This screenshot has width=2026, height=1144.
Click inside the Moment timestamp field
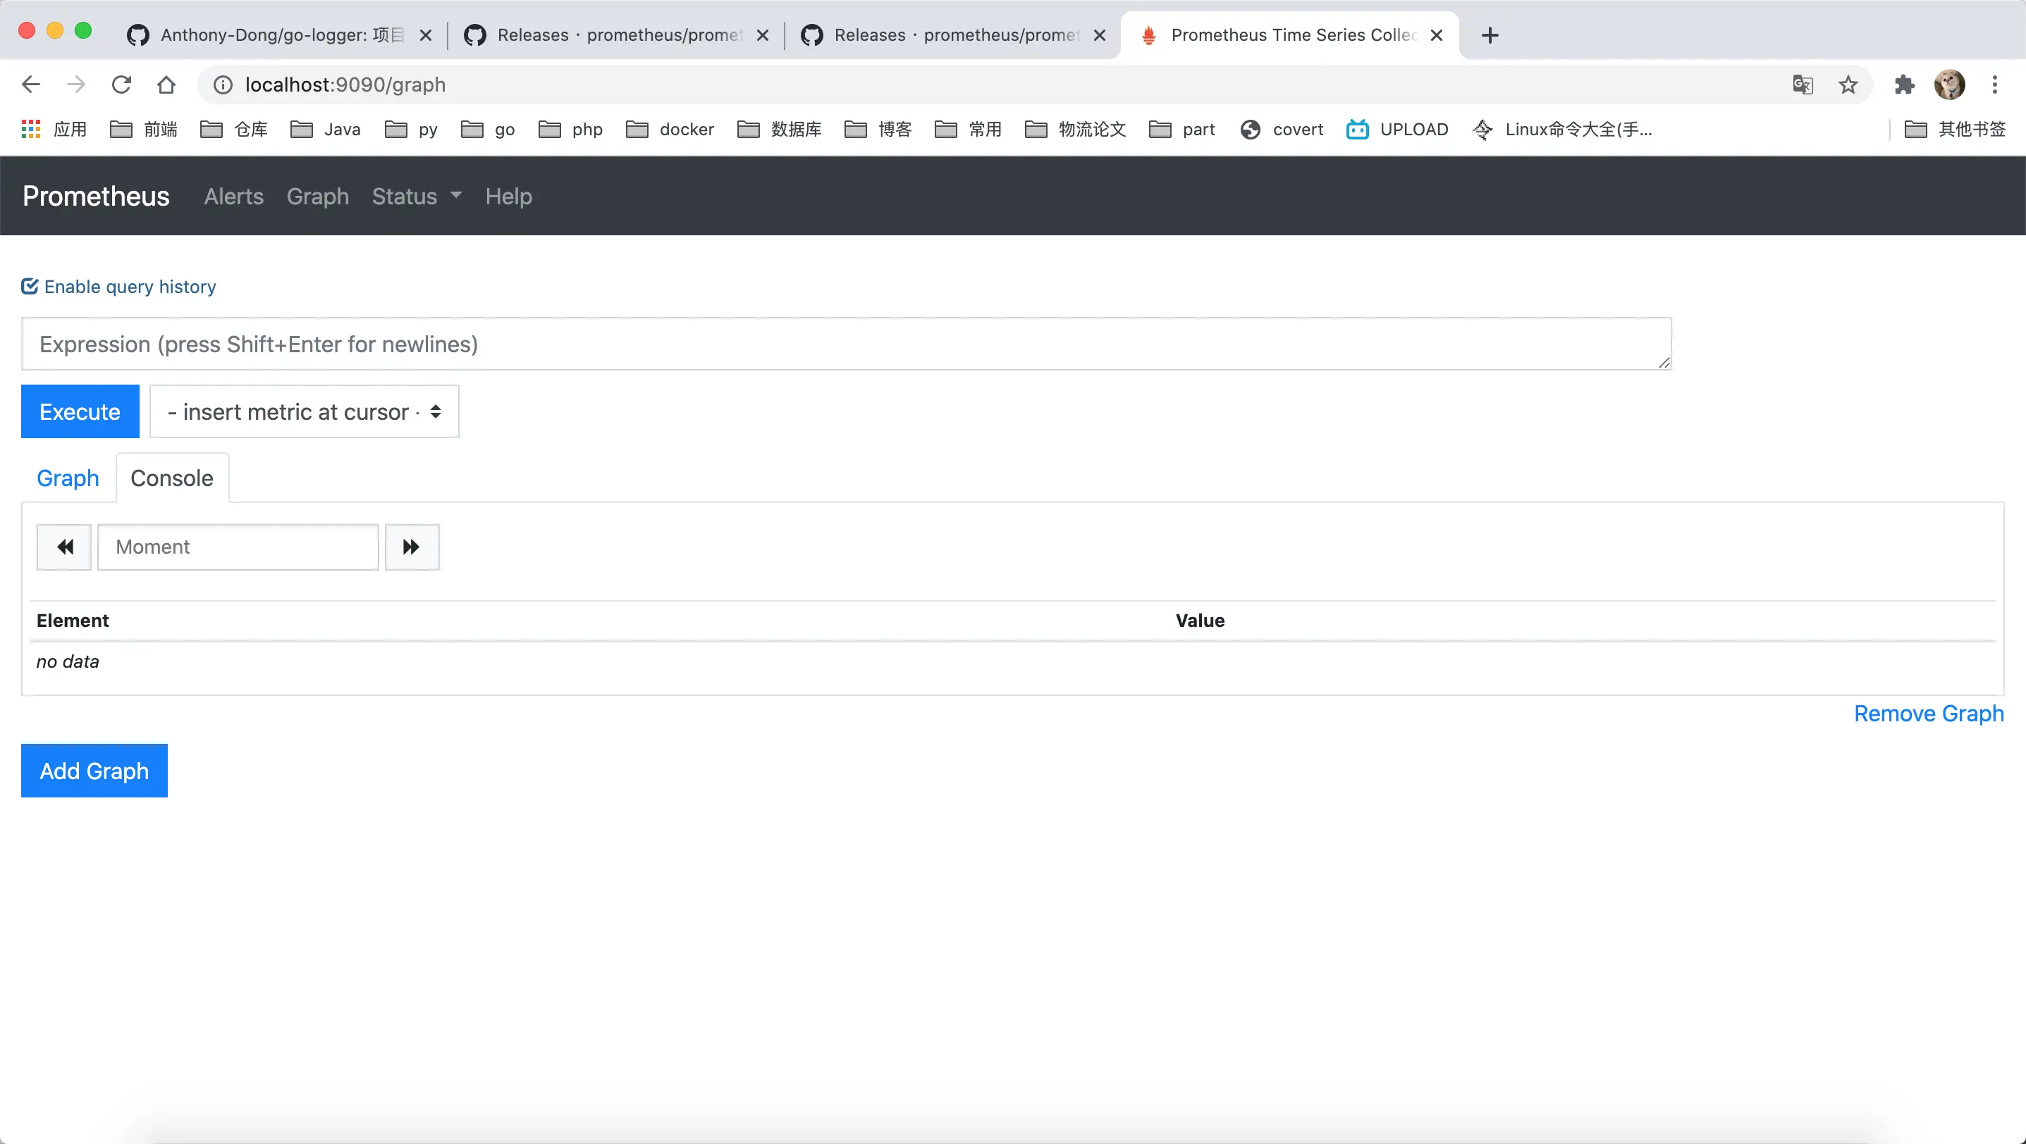238,546
